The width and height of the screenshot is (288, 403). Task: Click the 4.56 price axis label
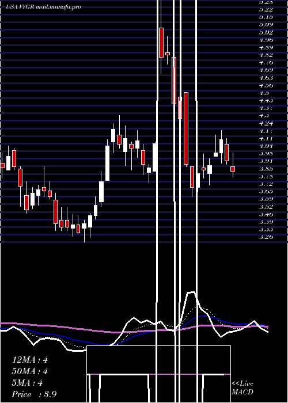[x=266, y=85]
